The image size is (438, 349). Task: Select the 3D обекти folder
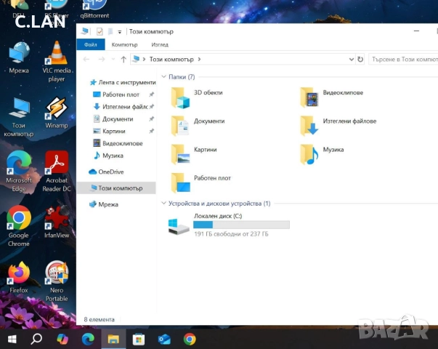click(x=197, y=97)
